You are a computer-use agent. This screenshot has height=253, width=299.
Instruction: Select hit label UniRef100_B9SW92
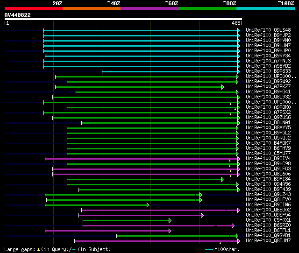click(268, 81)
